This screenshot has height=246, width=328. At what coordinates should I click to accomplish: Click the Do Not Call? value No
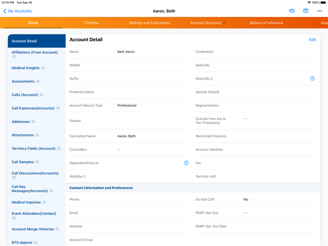point(246,200)
